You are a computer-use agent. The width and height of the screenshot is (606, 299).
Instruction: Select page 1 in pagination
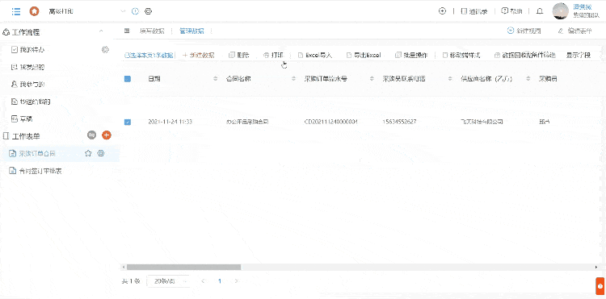[220, 281]
